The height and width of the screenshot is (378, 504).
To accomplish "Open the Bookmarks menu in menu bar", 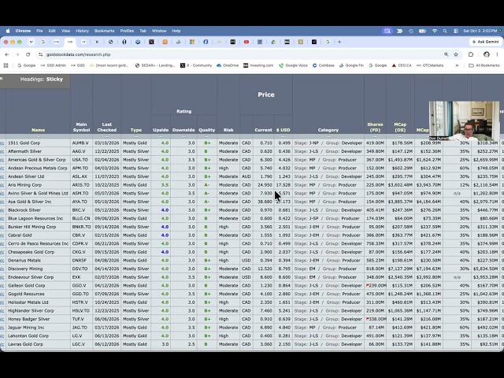I will (105, 31).
